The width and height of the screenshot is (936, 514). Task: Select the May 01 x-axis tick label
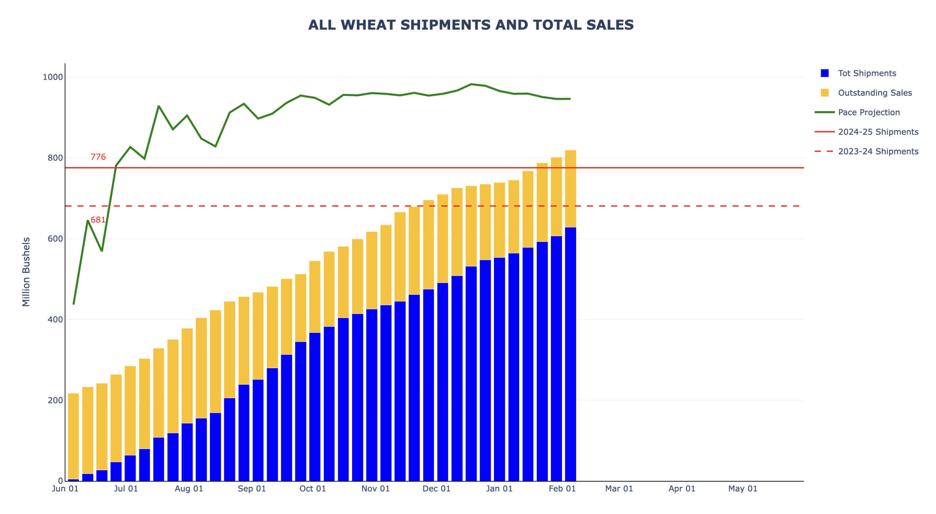click(x=742, y=488)
